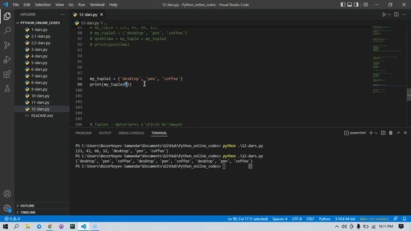411x231 pixels.
Task: Select interpreter 3.10.4 64-bit
Action: pyautogui.click(x=345, y=219)
